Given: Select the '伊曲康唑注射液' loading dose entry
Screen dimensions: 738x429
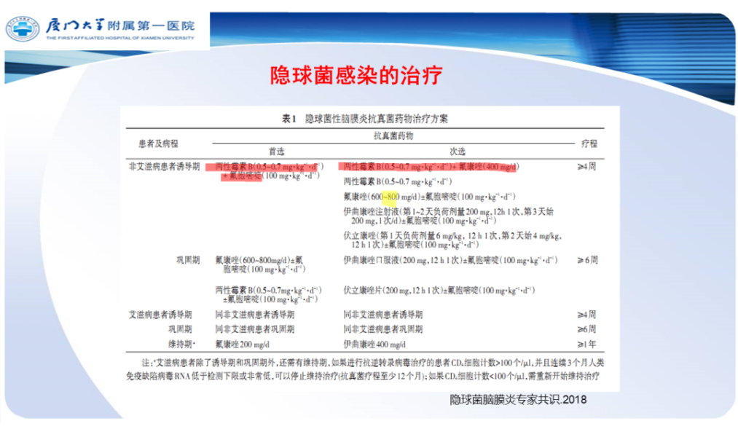Looking at the screenshot, I should click(448, 216).
